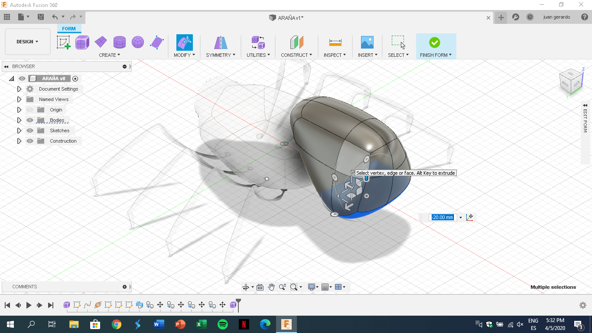Select the Cylinder creation tool
The width and height of the screenshot is (592, 333).
[x=119, y=42]
